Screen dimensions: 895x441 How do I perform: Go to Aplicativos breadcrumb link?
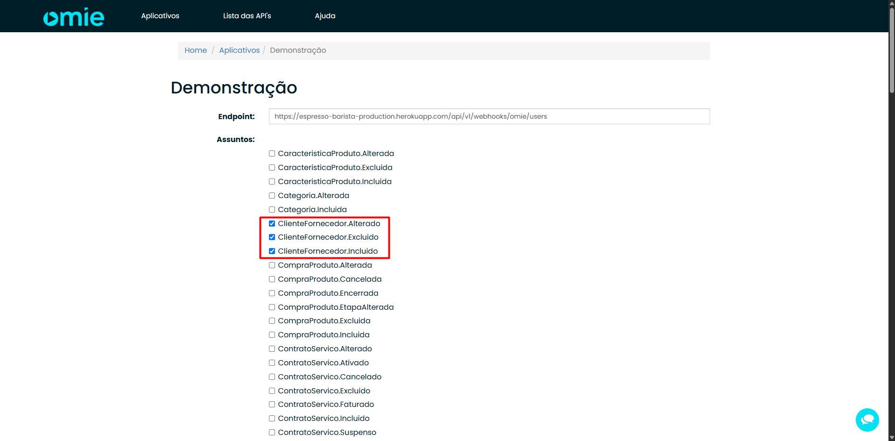[x=240, y=50]
